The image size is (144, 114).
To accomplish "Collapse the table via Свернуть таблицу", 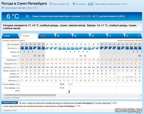I will tap(11, 98).
